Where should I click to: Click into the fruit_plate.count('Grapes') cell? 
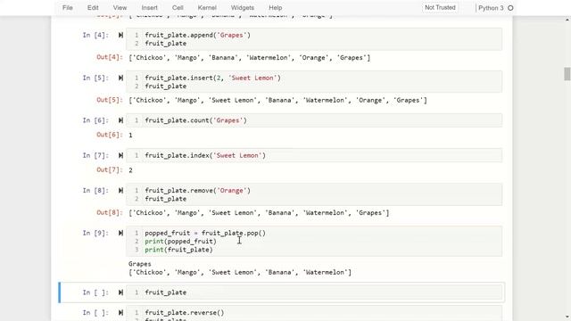[x=314, y=120]
